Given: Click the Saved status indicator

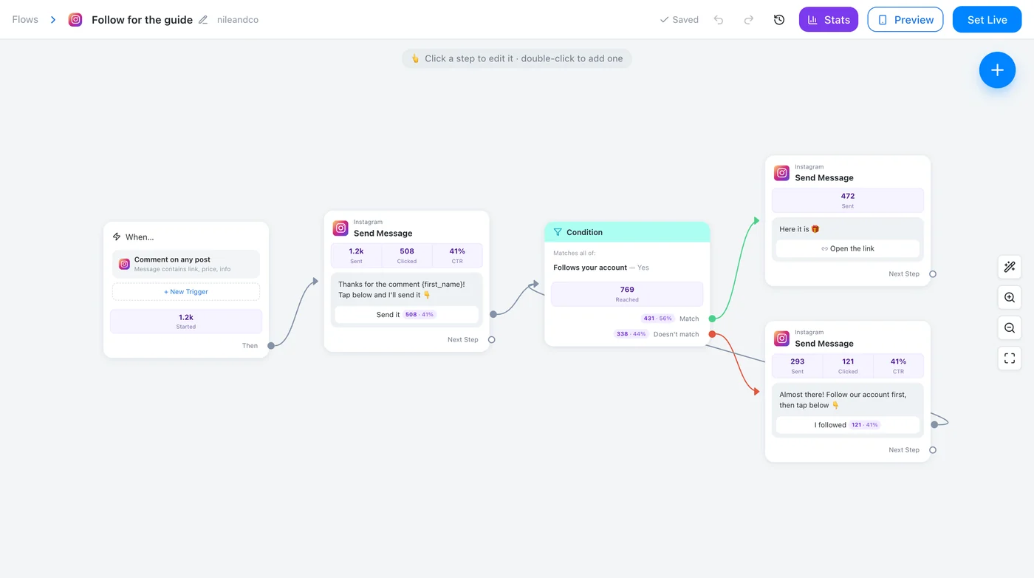Looking at the screenshot, I should pos(679,20).
